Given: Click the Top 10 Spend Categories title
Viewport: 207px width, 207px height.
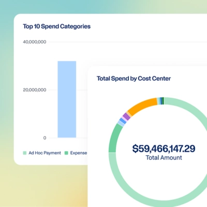Looking at the screenshot, I should [56, 26].
